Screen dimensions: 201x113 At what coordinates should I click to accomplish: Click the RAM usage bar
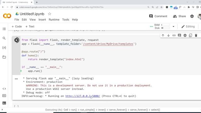[x=166, y=25]
